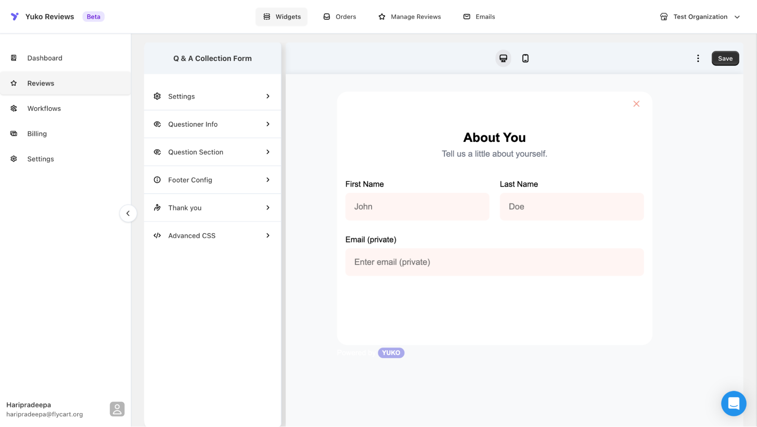The image size is (757, 427).
Task: Go to Dashboard in the sidebar
Action: [x=45, y=58]
